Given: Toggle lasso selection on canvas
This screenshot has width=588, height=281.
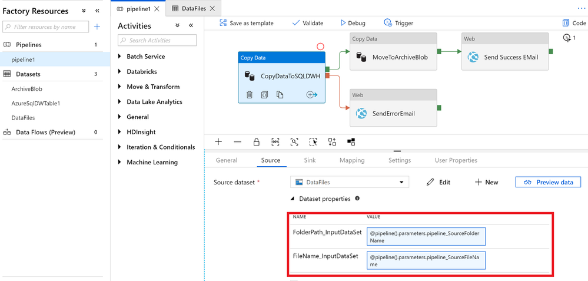Looking at the screenshot, I should click(x=313, y=142).
